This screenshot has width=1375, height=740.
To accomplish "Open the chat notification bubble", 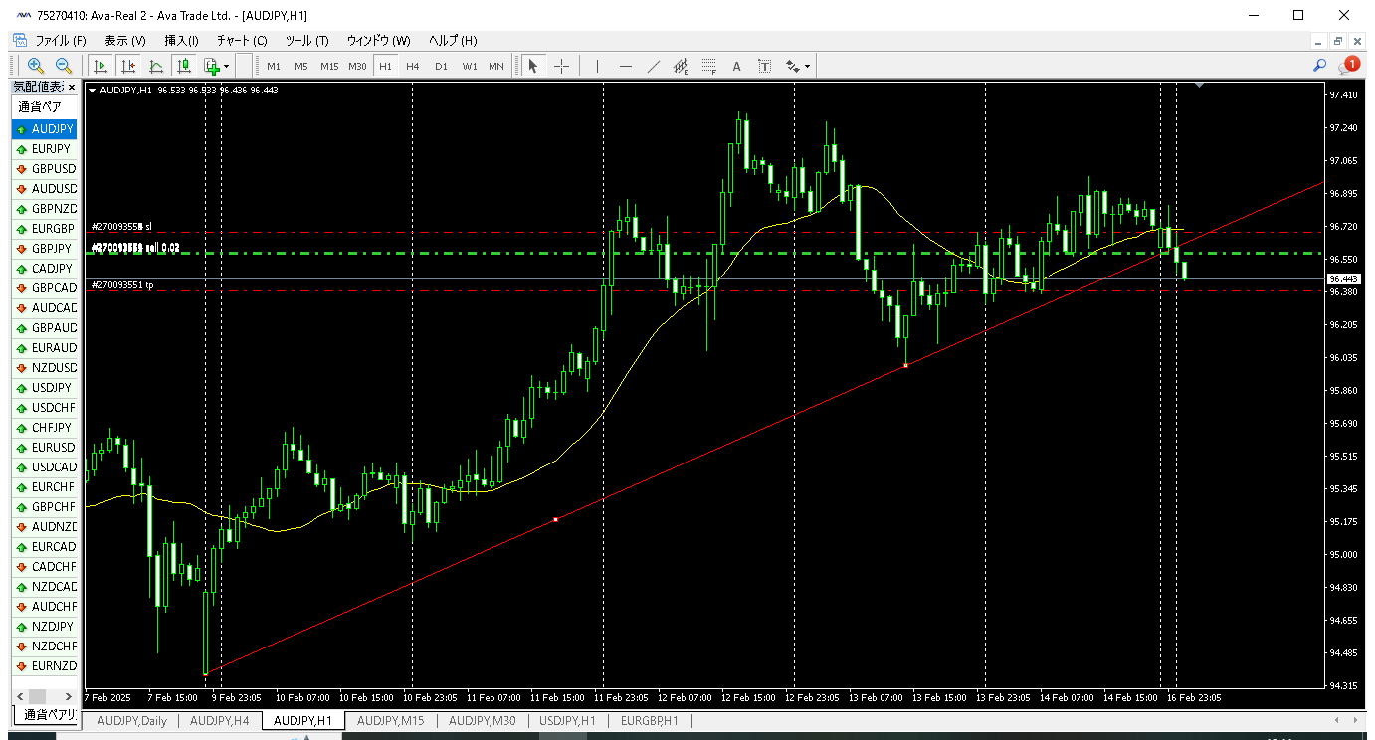I will coord(1350,66).
